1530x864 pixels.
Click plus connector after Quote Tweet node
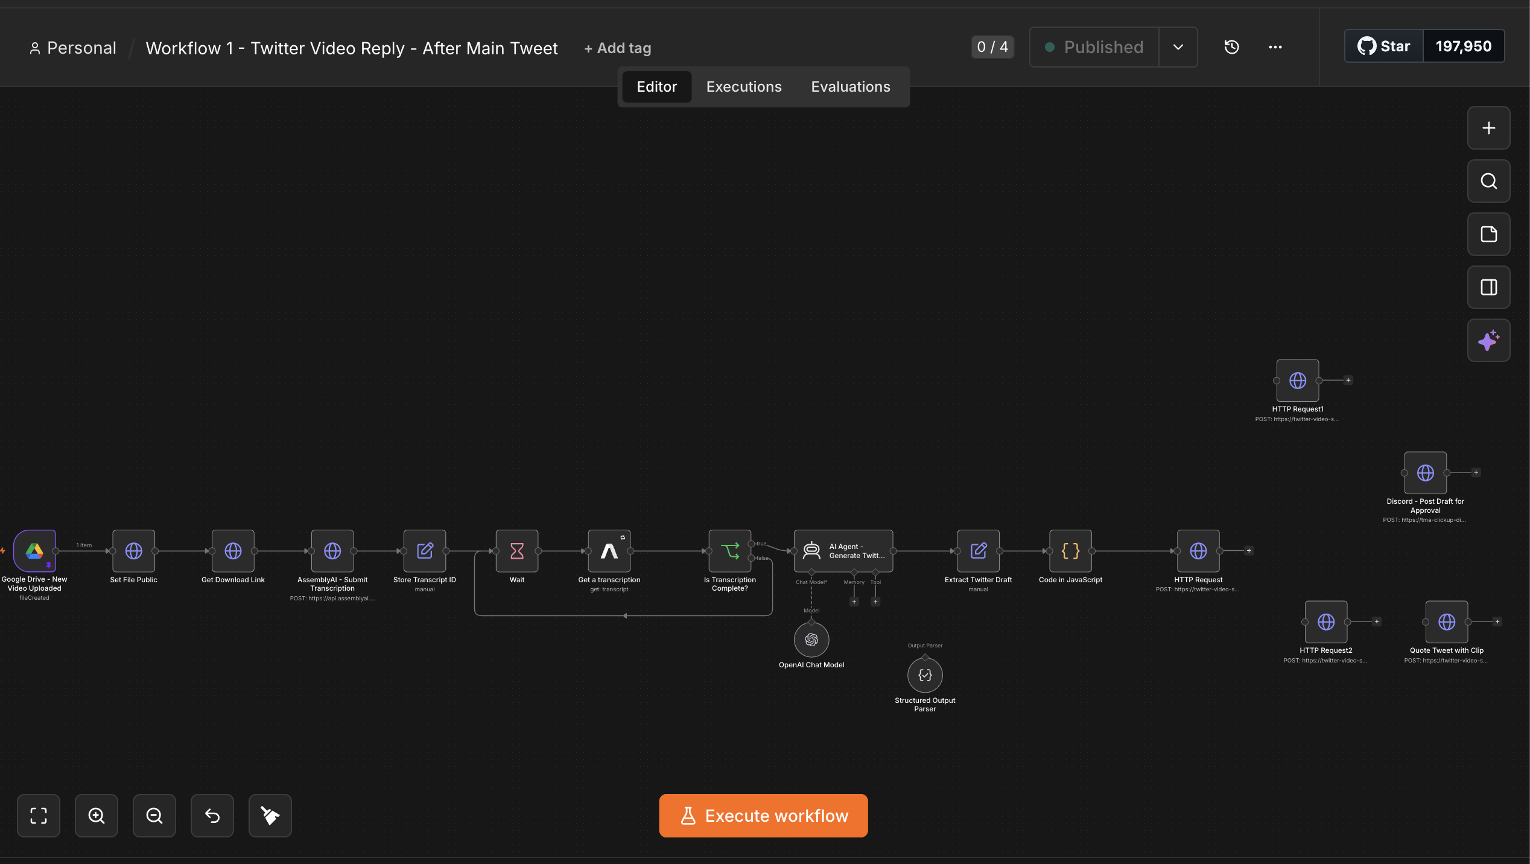[1497, 621]
